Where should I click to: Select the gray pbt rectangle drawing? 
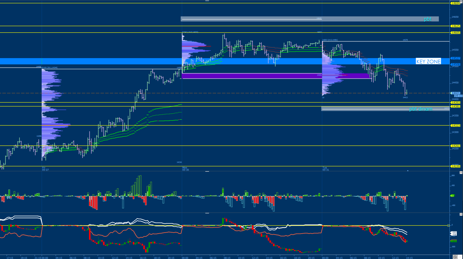(310, 19)
